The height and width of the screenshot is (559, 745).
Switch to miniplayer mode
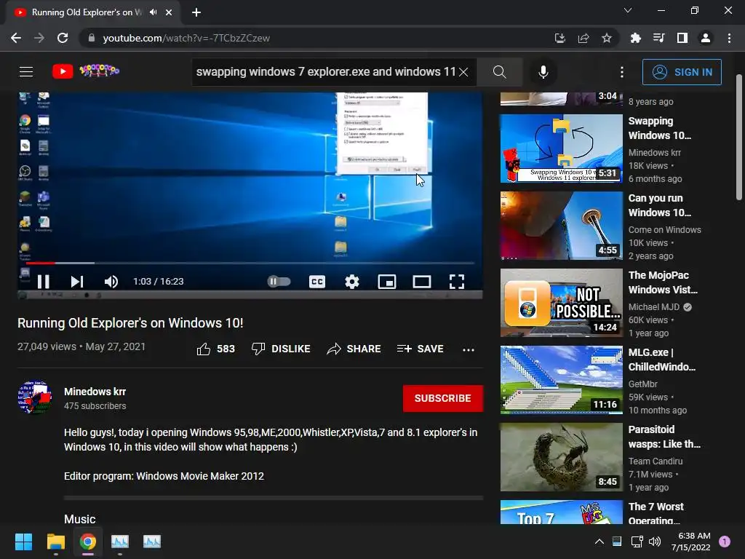pos(387,282)
